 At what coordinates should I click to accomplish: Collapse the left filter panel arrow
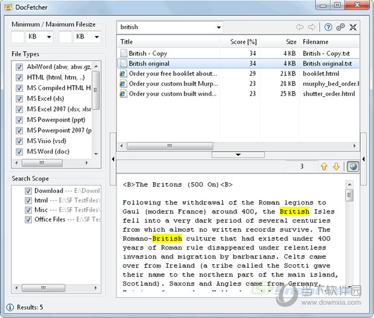[x=113, y=159]
